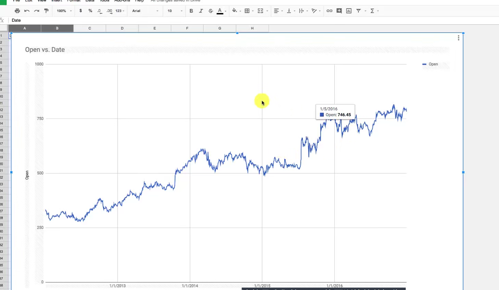
Task: Format as currency with dollar icon
Action: click(81, 11)
